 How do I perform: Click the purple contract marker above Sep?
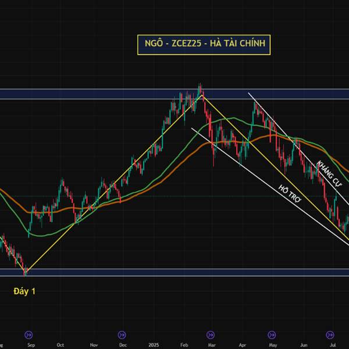[29, 335]
